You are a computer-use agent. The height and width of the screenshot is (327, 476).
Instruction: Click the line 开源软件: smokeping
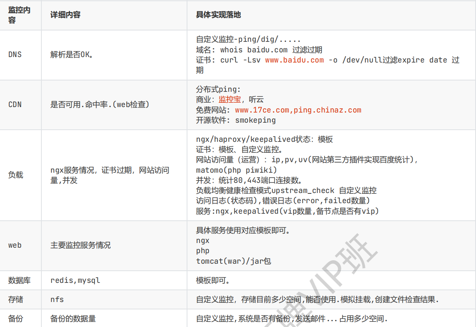236,120
